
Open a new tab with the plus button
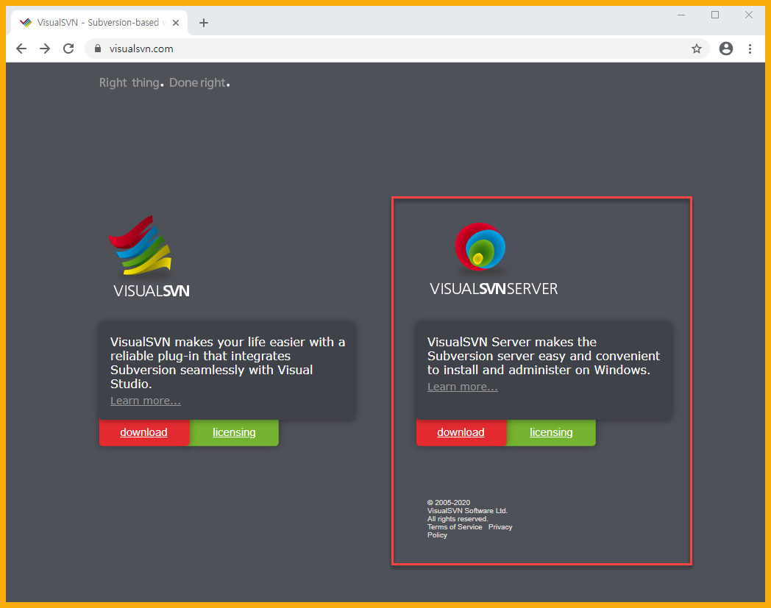(204, 23)
